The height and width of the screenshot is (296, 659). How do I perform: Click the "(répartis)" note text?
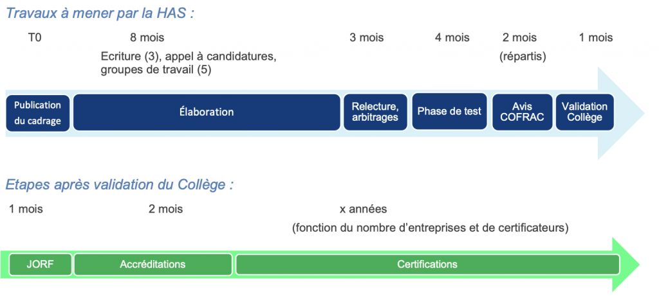(x=523, y=57)
